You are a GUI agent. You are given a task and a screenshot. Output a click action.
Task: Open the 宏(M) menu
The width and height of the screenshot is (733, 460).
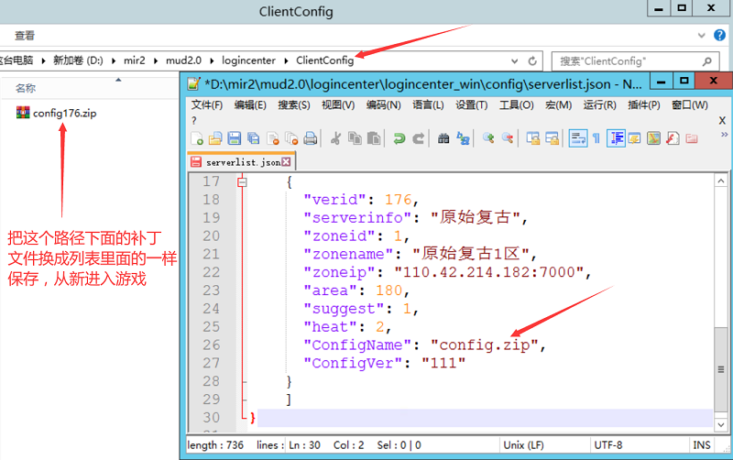[x=558, y=105]
